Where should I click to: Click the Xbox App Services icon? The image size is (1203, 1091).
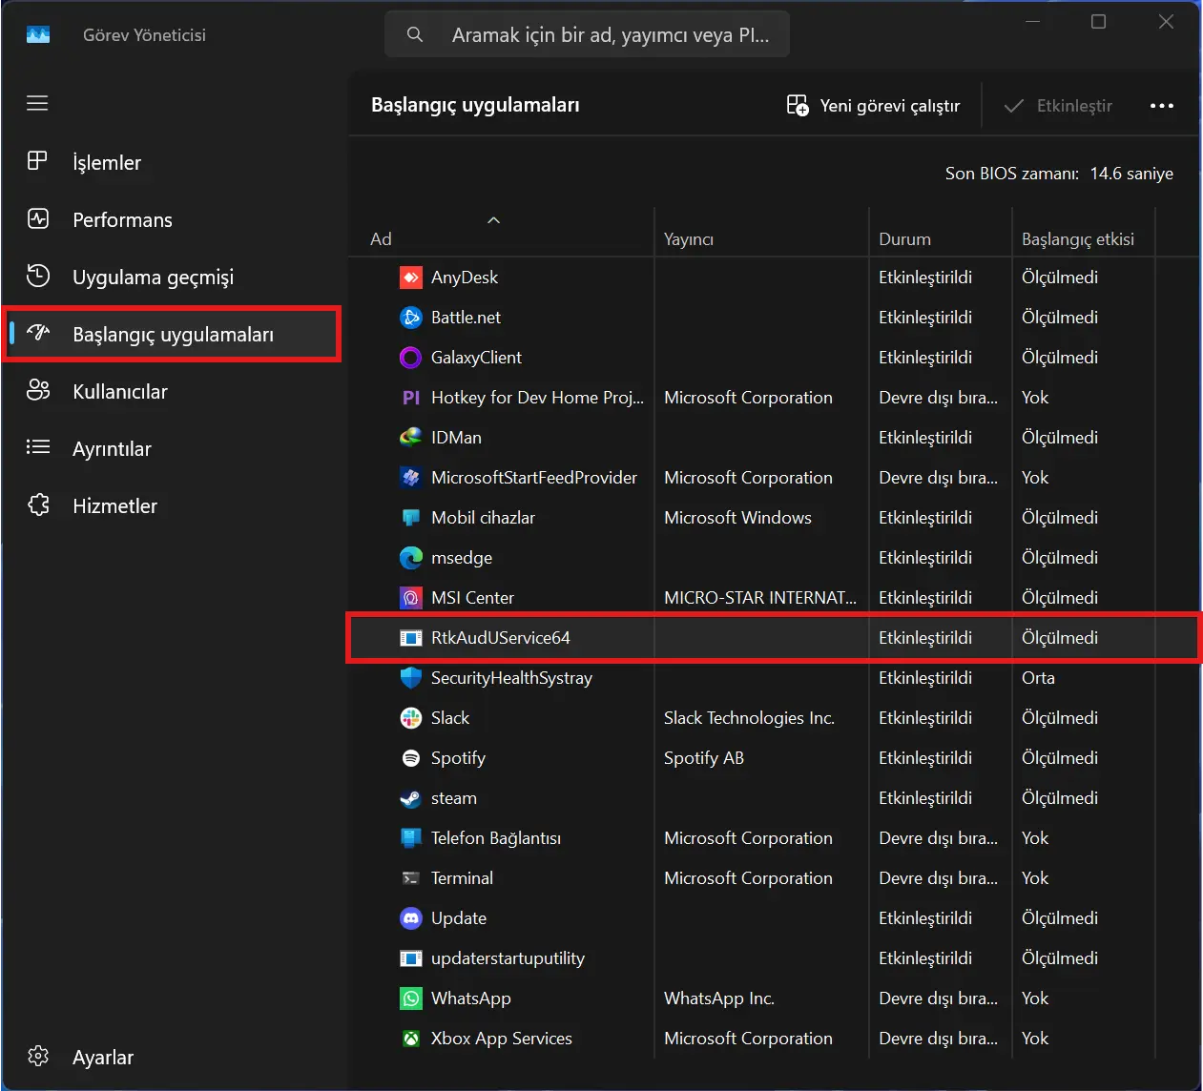[410, 1039]
